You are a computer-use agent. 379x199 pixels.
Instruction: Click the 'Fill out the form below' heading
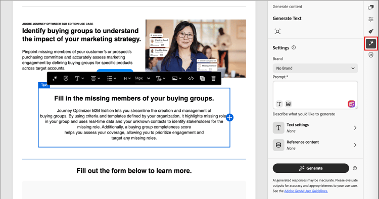134,171
